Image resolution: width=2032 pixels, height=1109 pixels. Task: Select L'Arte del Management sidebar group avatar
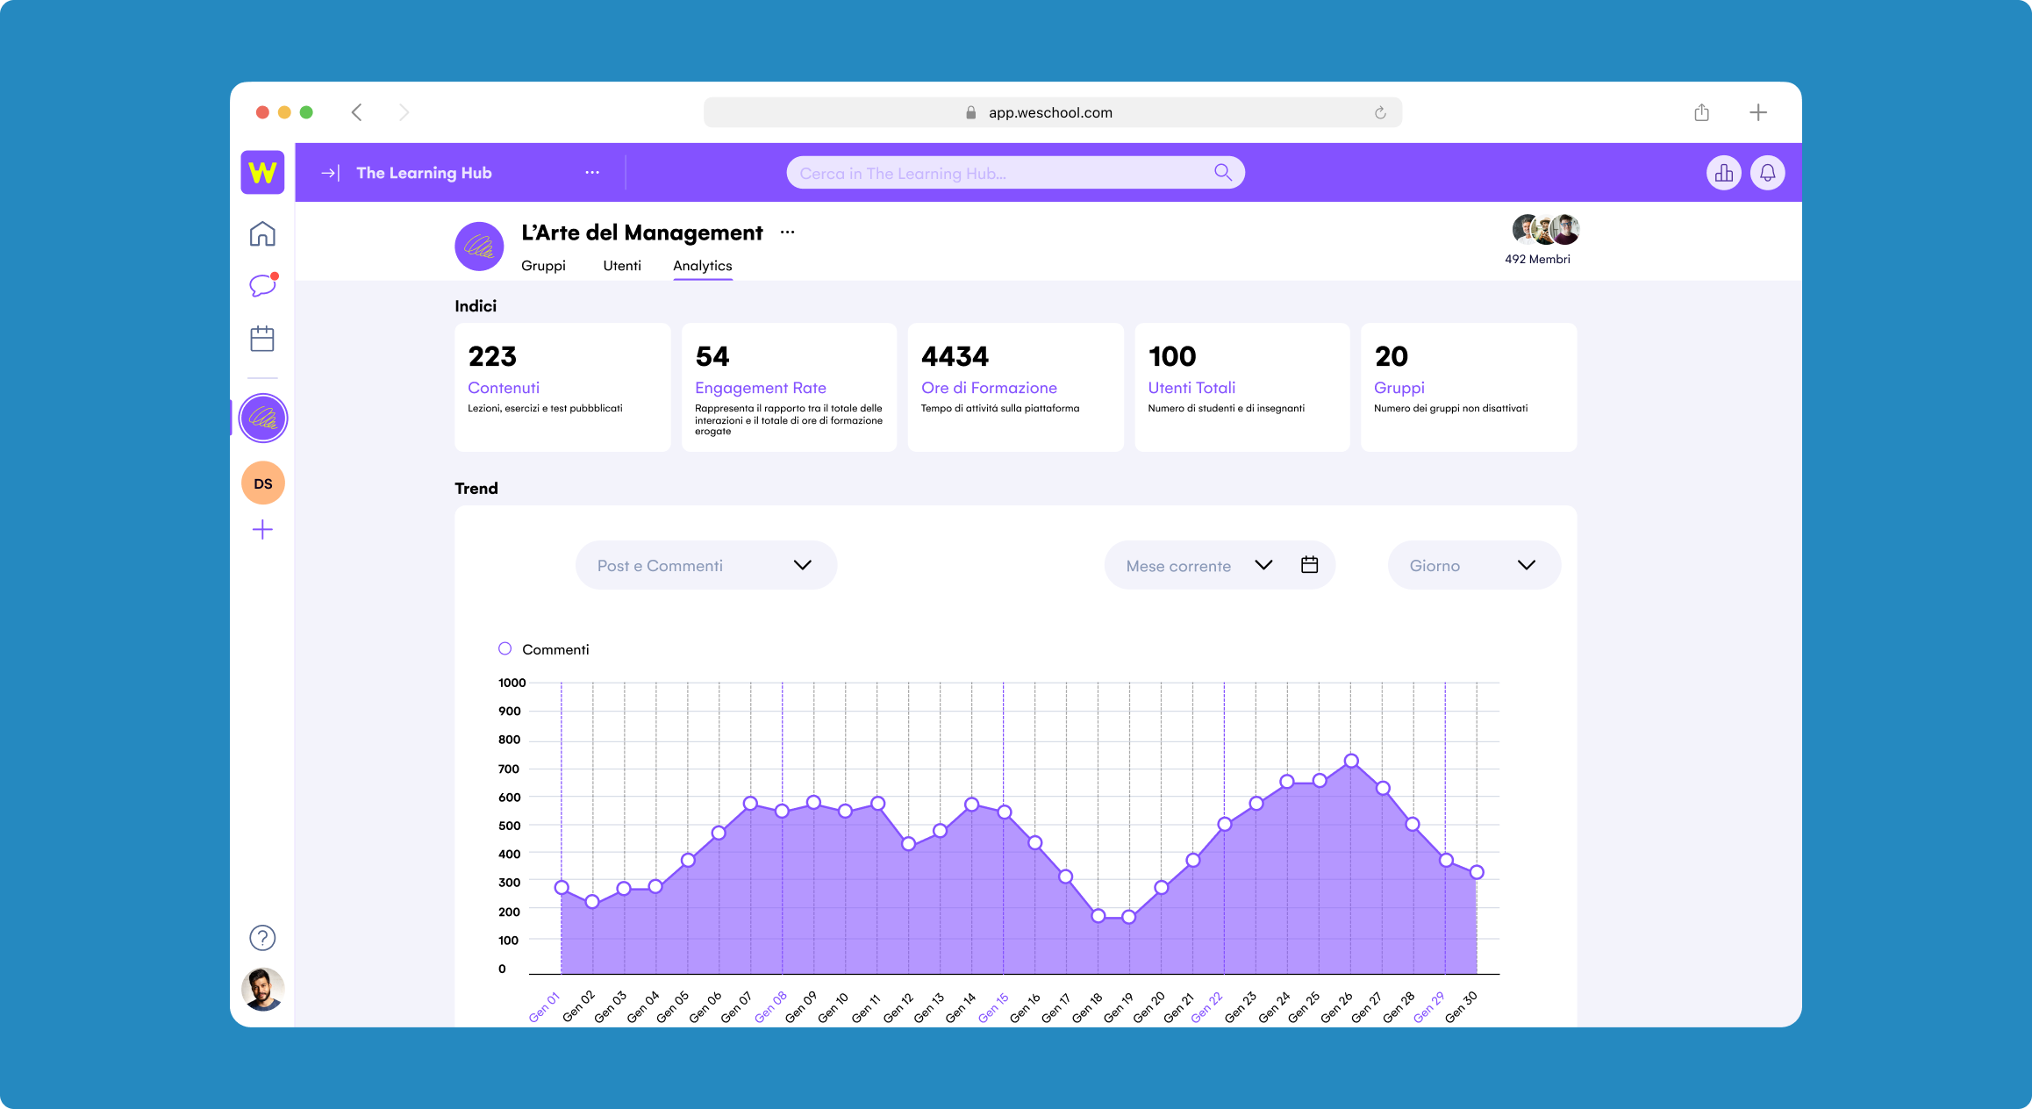point(262,419)
